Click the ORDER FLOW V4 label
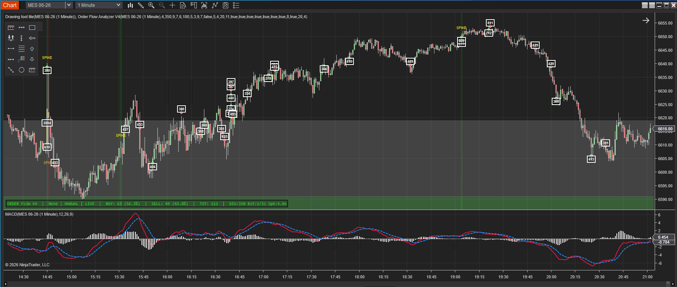 tap(22, 204)
